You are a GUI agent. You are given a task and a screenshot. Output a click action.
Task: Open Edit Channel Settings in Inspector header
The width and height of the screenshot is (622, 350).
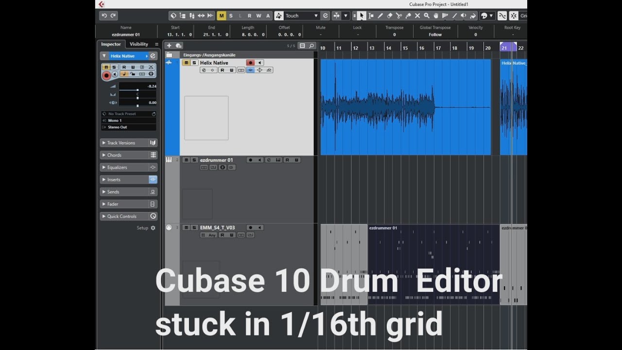click(x=153, y=56)
